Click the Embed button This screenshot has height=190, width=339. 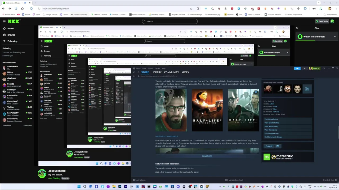tap(269, 146)
